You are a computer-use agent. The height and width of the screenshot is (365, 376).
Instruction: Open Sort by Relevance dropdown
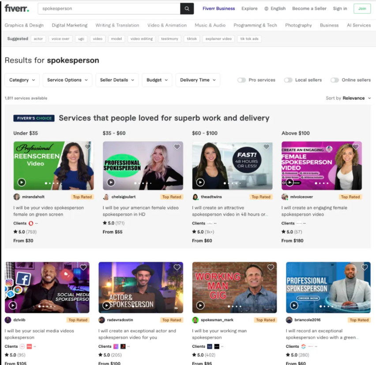point(349,98)
